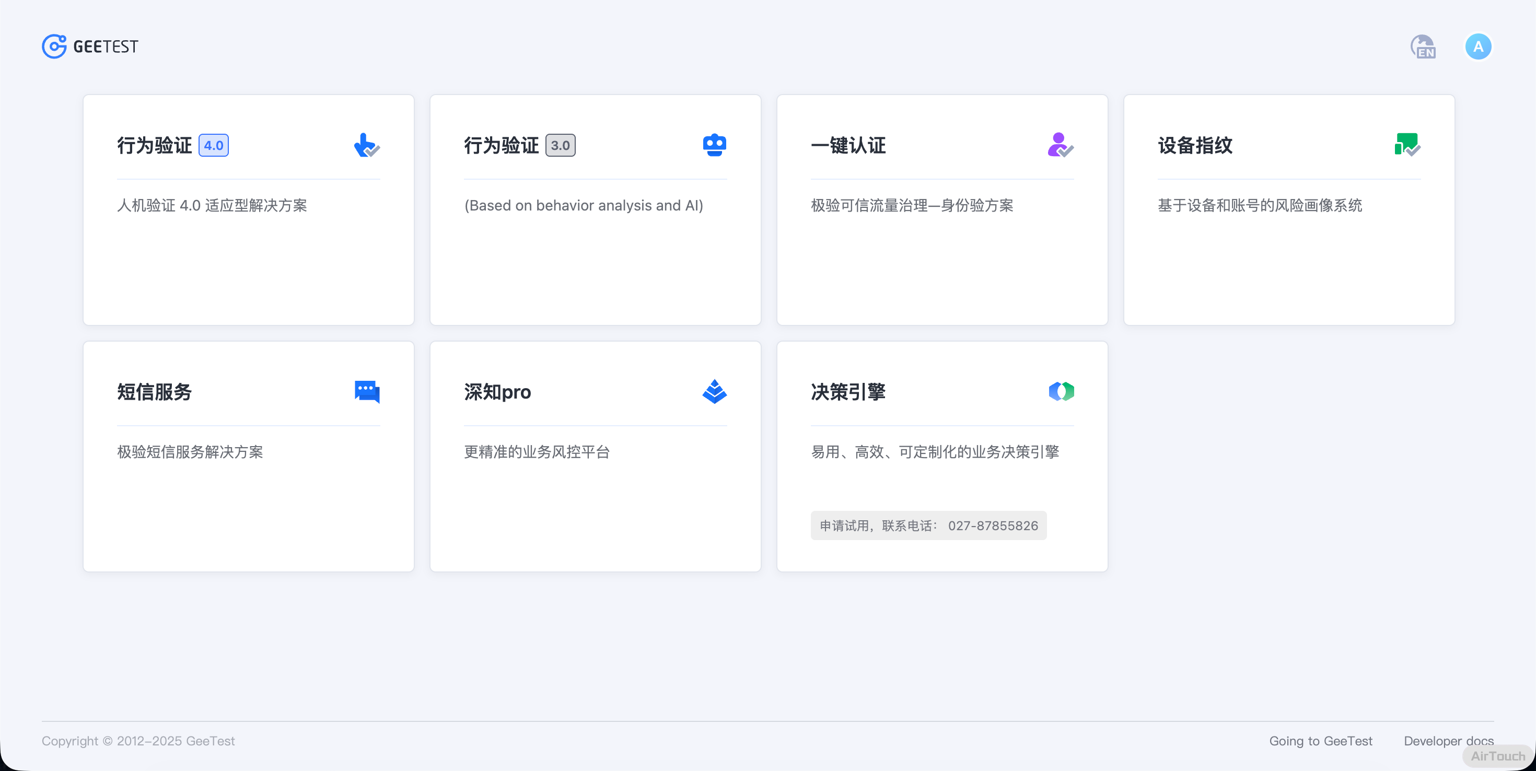
Task: Open the user avatar account menu
Action: 1477,46
